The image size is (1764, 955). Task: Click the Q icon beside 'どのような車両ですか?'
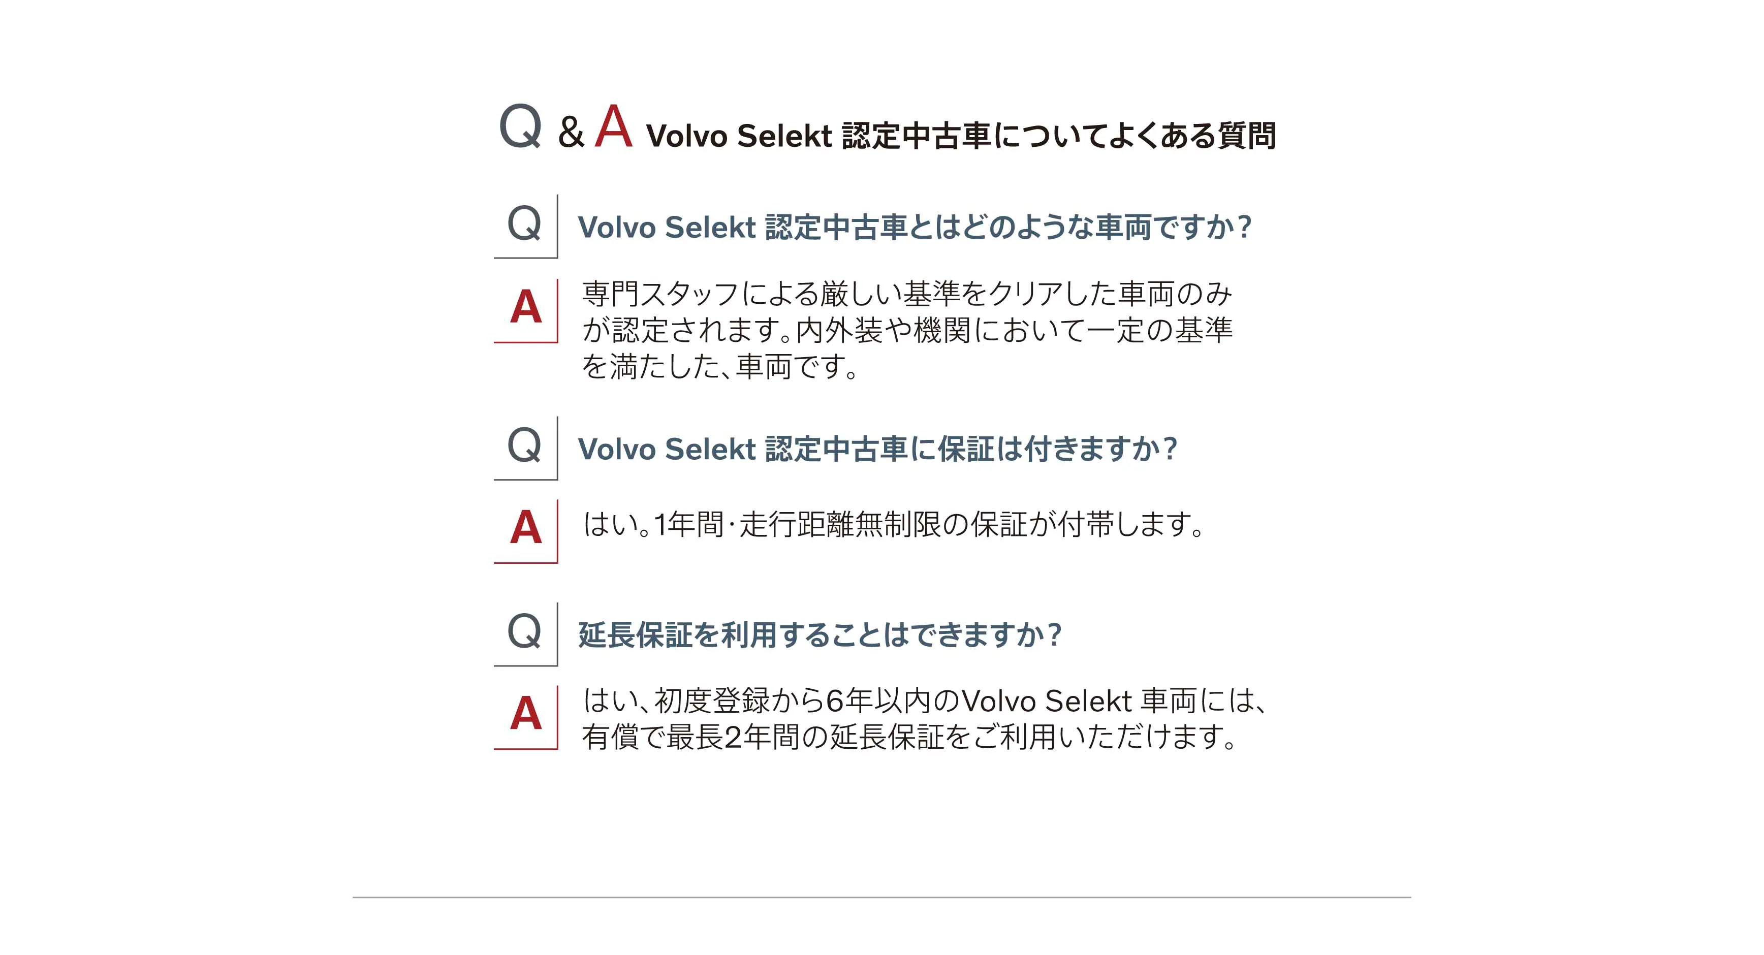[524, 224]
